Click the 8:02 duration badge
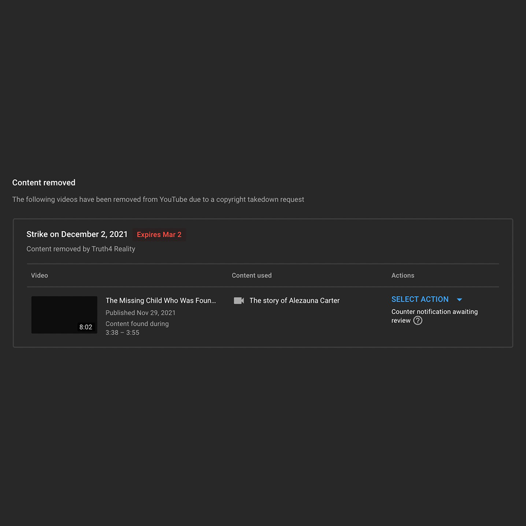Image resolution: width=526 pixels, height=526 pixels. pyautogui.click(x=86, y=327)
